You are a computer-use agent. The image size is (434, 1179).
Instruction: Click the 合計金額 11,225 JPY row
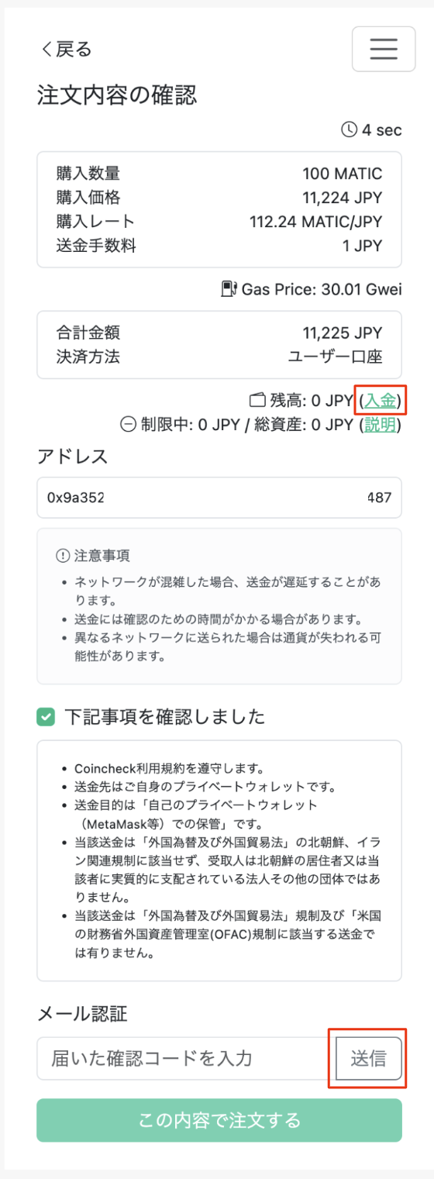(x=219, y=333)
